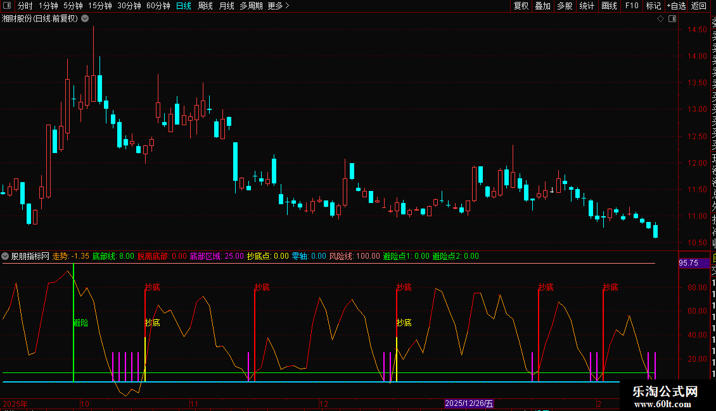Click the 抄底点: 0.00 label
This screenshot has width=716, height=411.
[x=268, y=256]
